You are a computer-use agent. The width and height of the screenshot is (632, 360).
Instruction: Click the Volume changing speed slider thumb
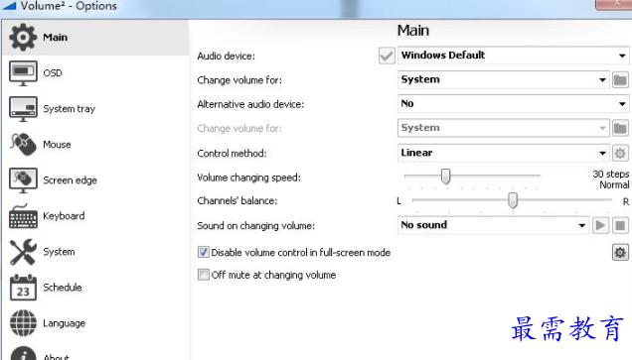pyautogui.click(x=445, y=177)
